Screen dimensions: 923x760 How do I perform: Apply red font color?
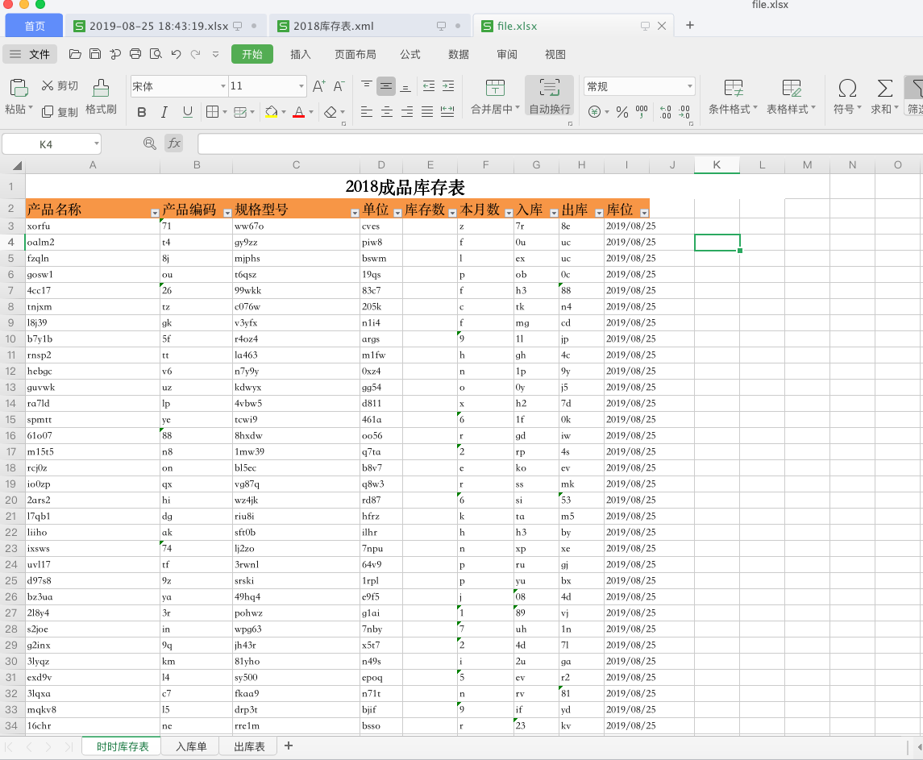(x=298, y=112)
